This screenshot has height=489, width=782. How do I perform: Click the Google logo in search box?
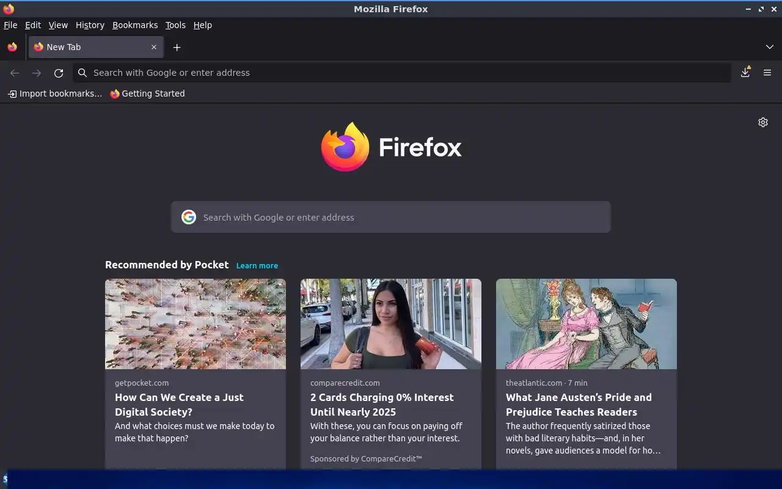point(189,217)
